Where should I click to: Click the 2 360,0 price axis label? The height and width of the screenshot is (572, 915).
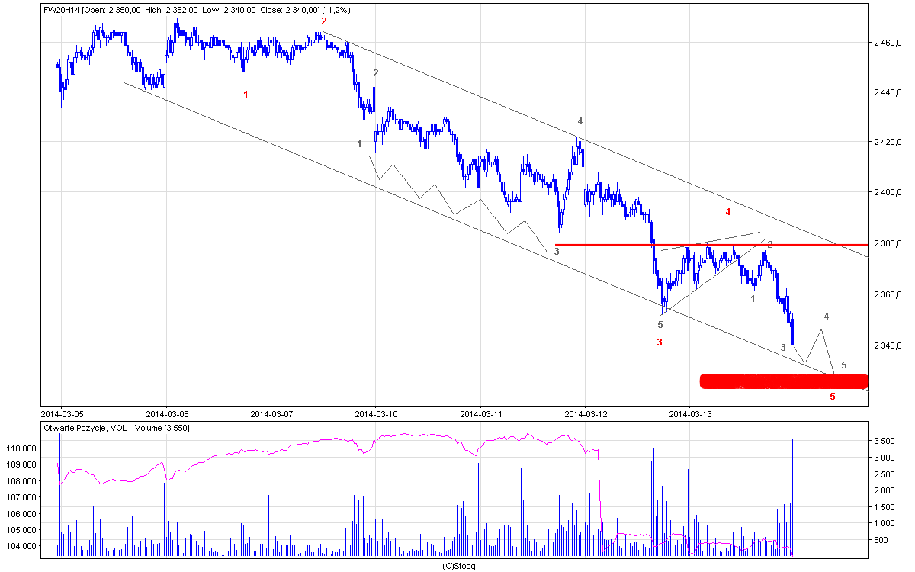(x=890, y=294)
